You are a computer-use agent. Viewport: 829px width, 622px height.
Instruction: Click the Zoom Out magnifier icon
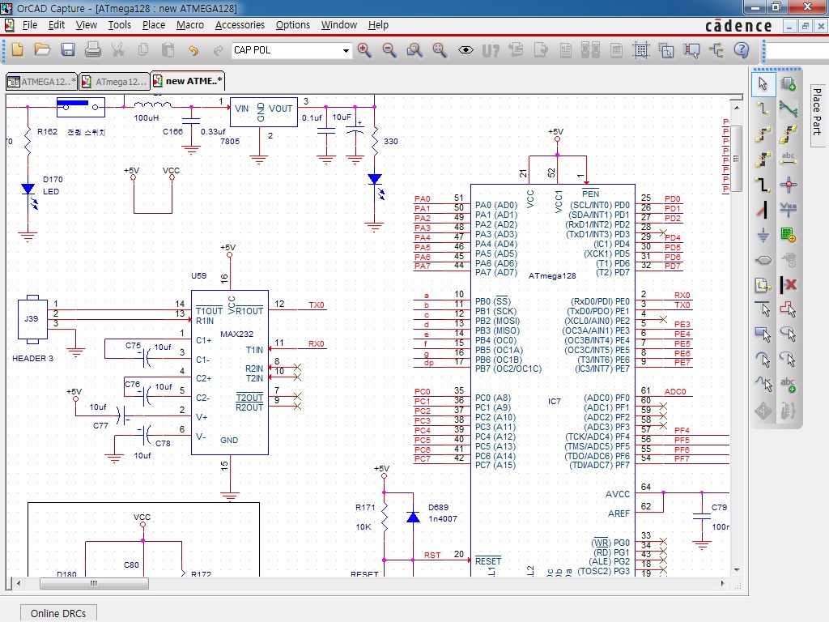click(x=389, y=49)
